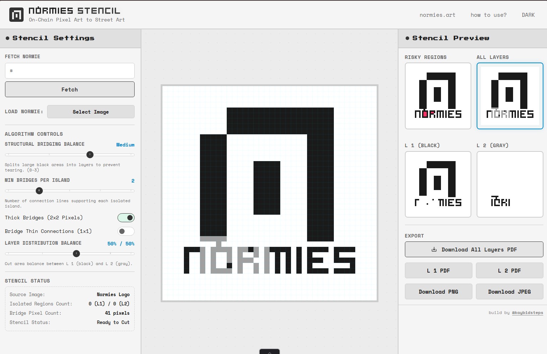
Task: Adjust the Structural Bridging Balance slider
Action: click(x=70, y=155)
